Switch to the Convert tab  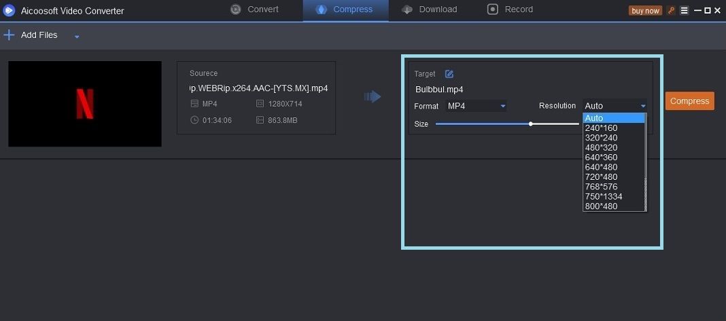(255, 10)
